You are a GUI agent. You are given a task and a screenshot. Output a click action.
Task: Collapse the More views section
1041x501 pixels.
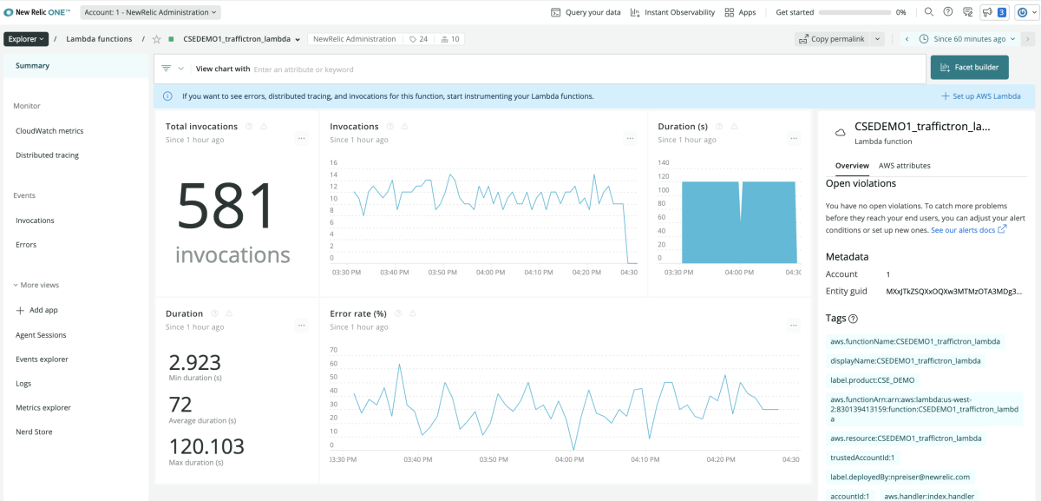coord(36,285)
